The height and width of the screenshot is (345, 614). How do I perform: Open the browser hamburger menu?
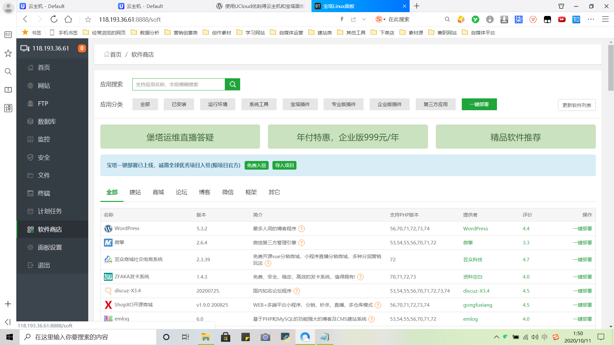pos(605,19)
